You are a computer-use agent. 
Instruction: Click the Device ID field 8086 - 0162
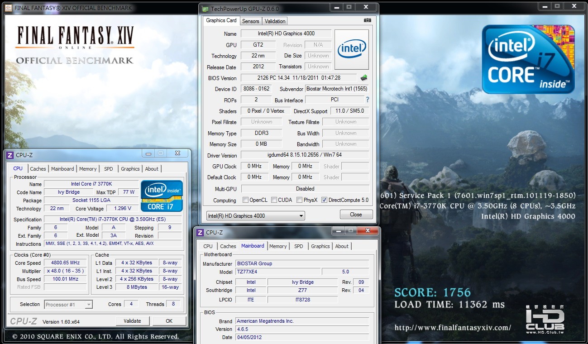tap(256, 89)
